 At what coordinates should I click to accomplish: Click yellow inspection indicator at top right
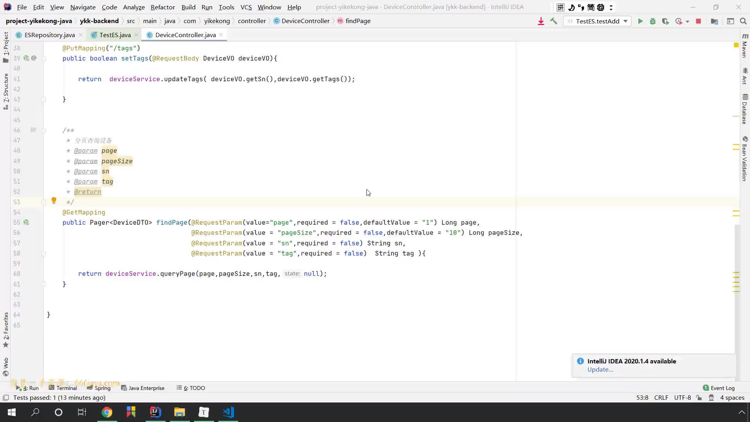(736, 45)
